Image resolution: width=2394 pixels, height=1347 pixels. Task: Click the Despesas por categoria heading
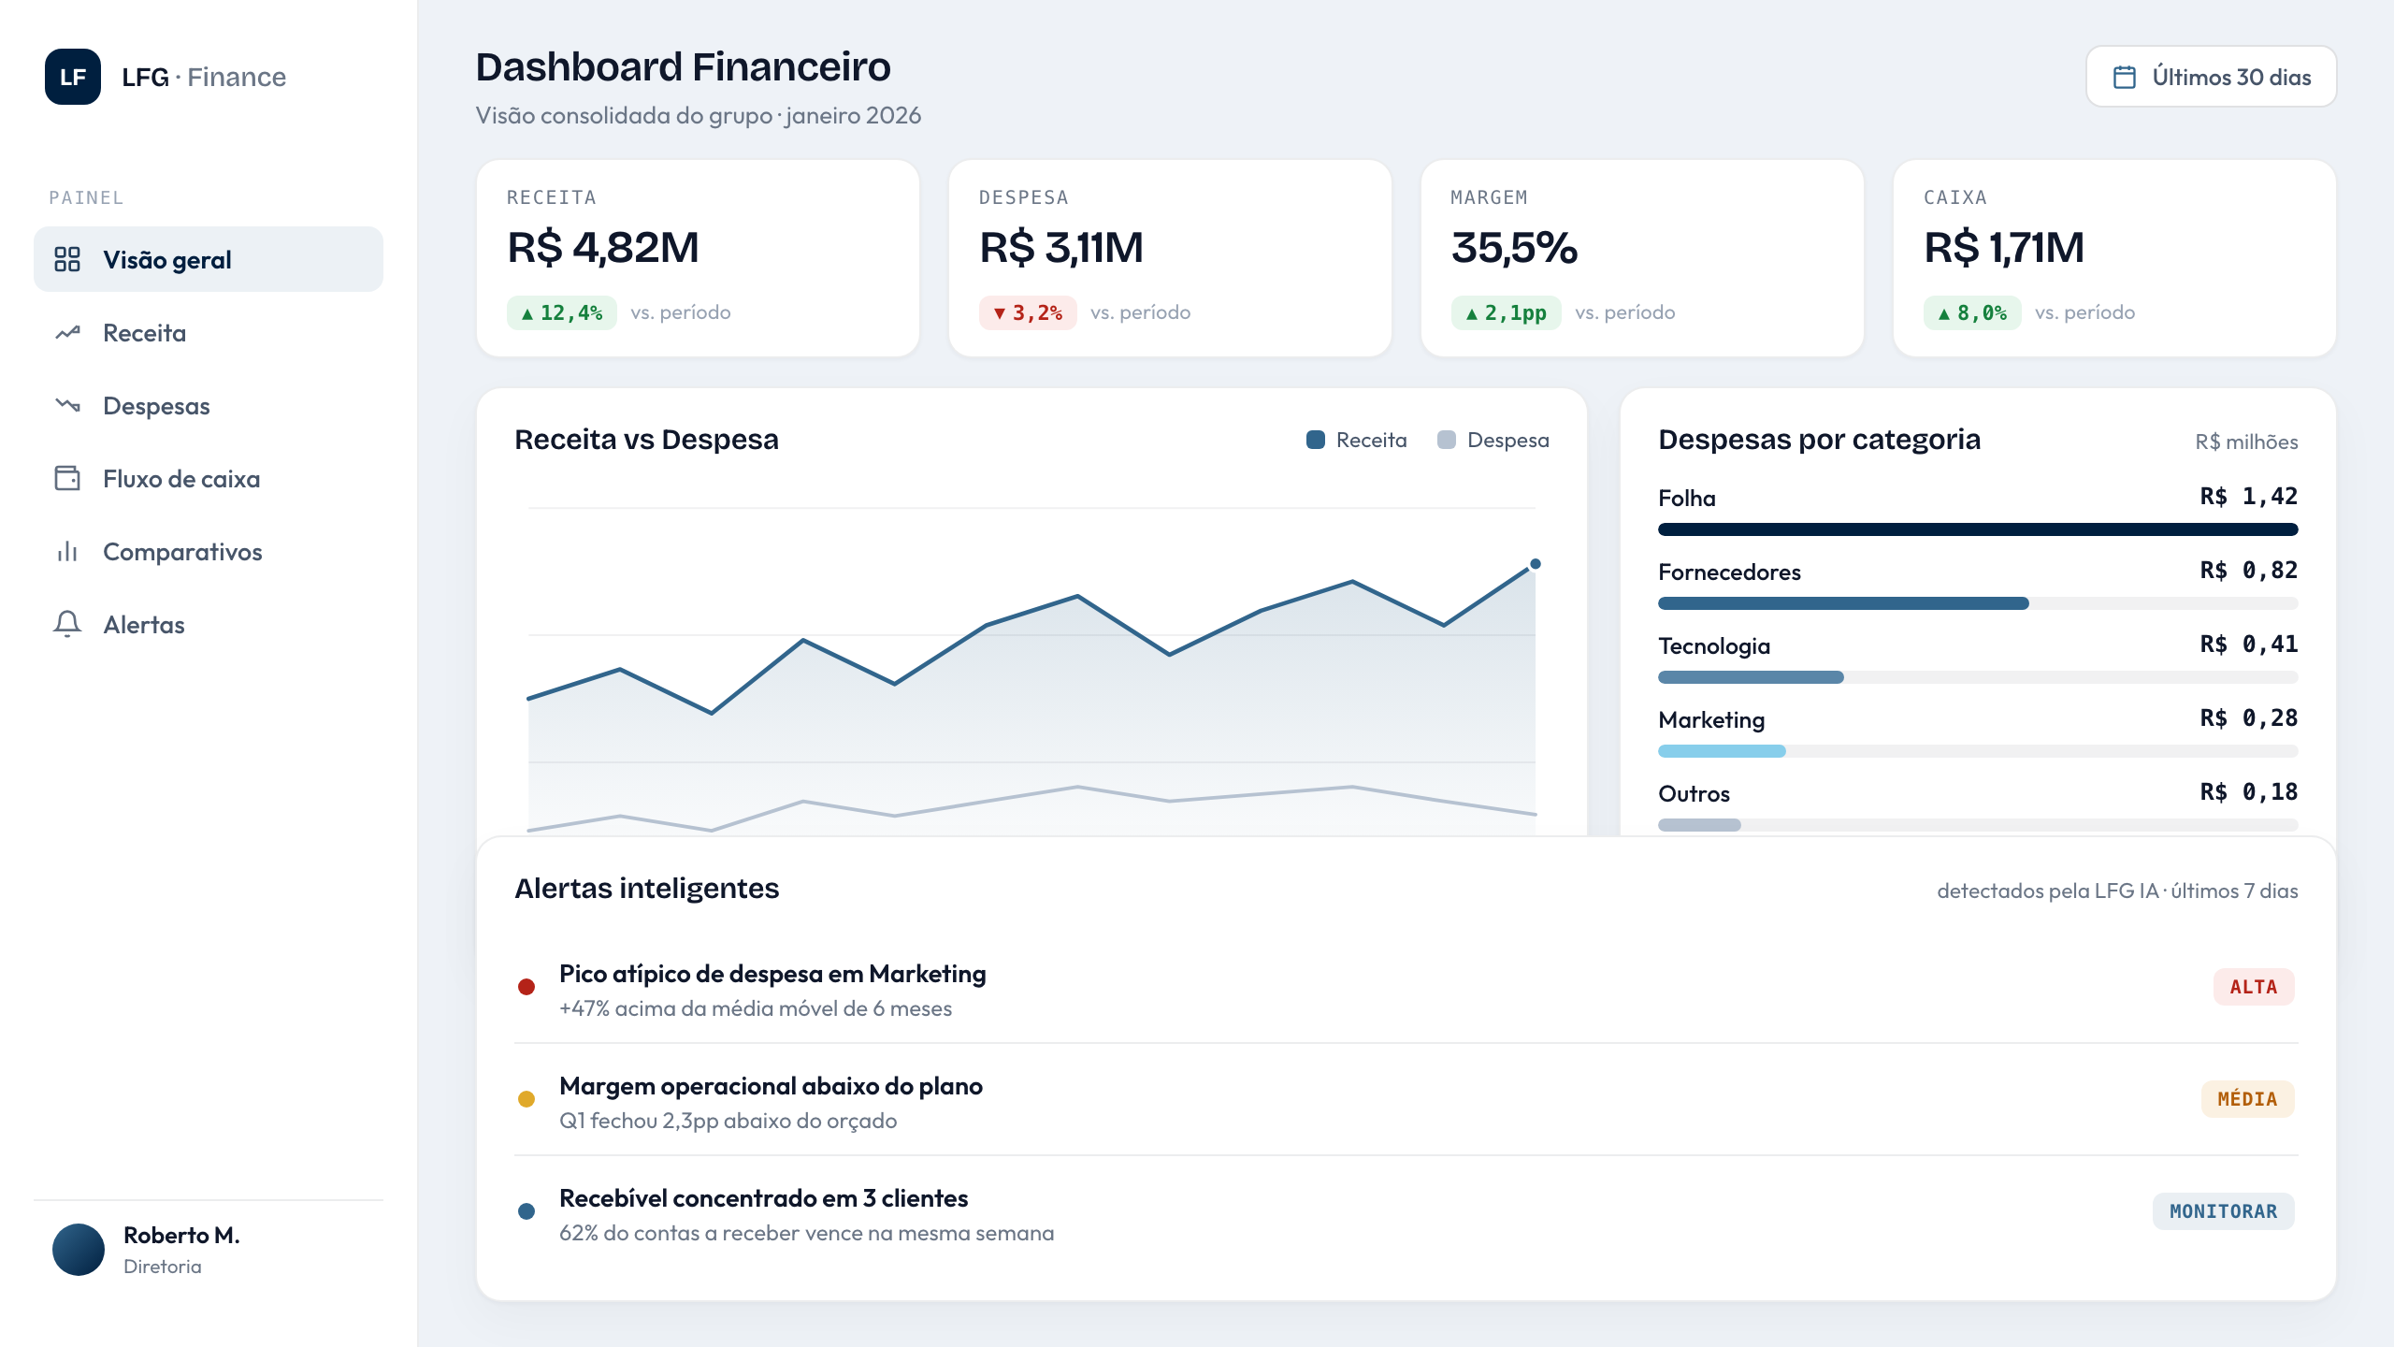pos(1819,440)
